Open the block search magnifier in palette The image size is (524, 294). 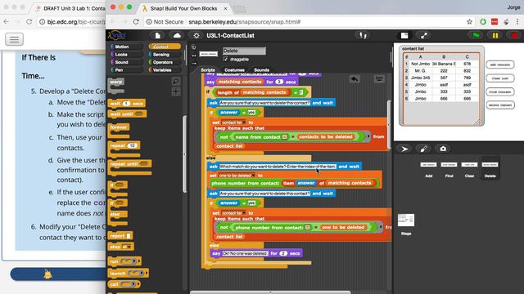click(x=176, y=81)
